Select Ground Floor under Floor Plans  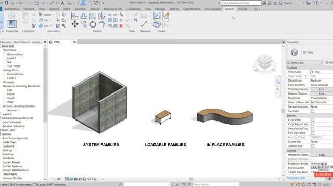click(15, 54)
